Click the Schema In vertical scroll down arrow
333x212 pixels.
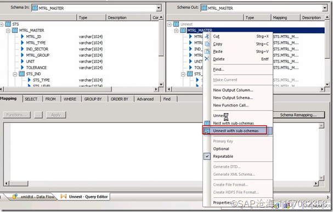coord(161,85)
